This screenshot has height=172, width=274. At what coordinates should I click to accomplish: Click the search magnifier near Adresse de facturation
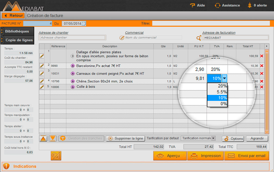point(199,38)
